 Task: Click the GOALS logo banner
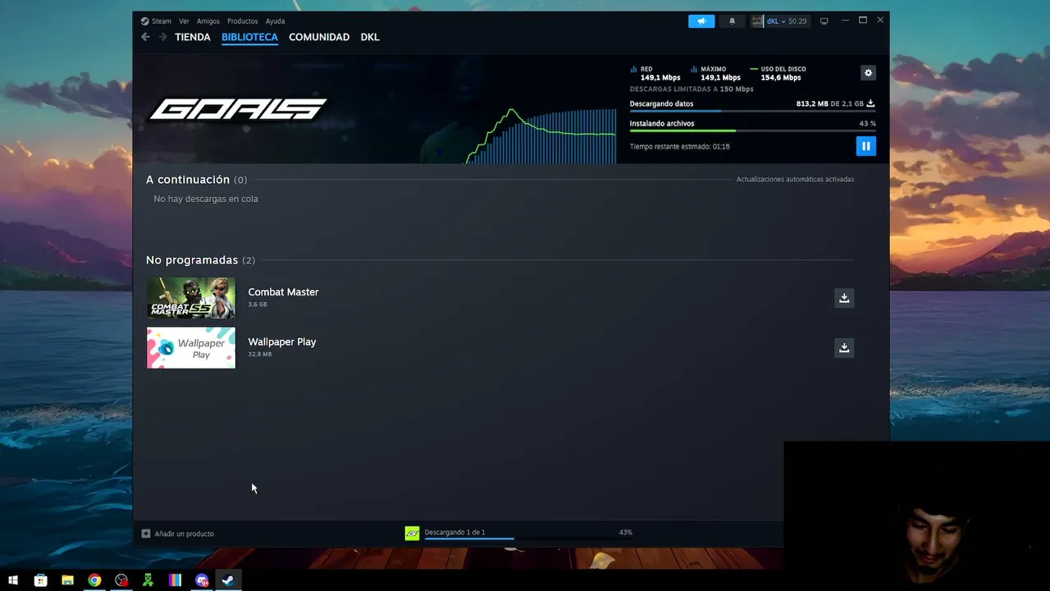click(x=238, y=109)
